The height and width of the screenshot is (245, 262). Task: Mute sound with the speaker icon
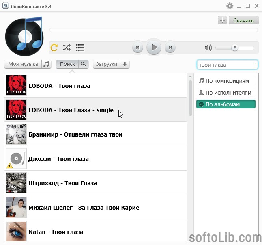click(208, 48)
